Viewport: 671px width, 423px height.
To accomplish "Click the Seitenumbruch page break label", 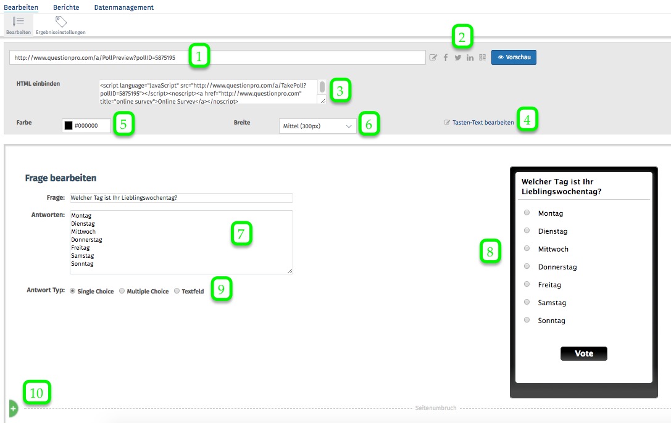I will click(436, 408).
